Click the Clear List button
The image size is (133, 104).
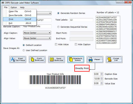click(x=114, y=60)
